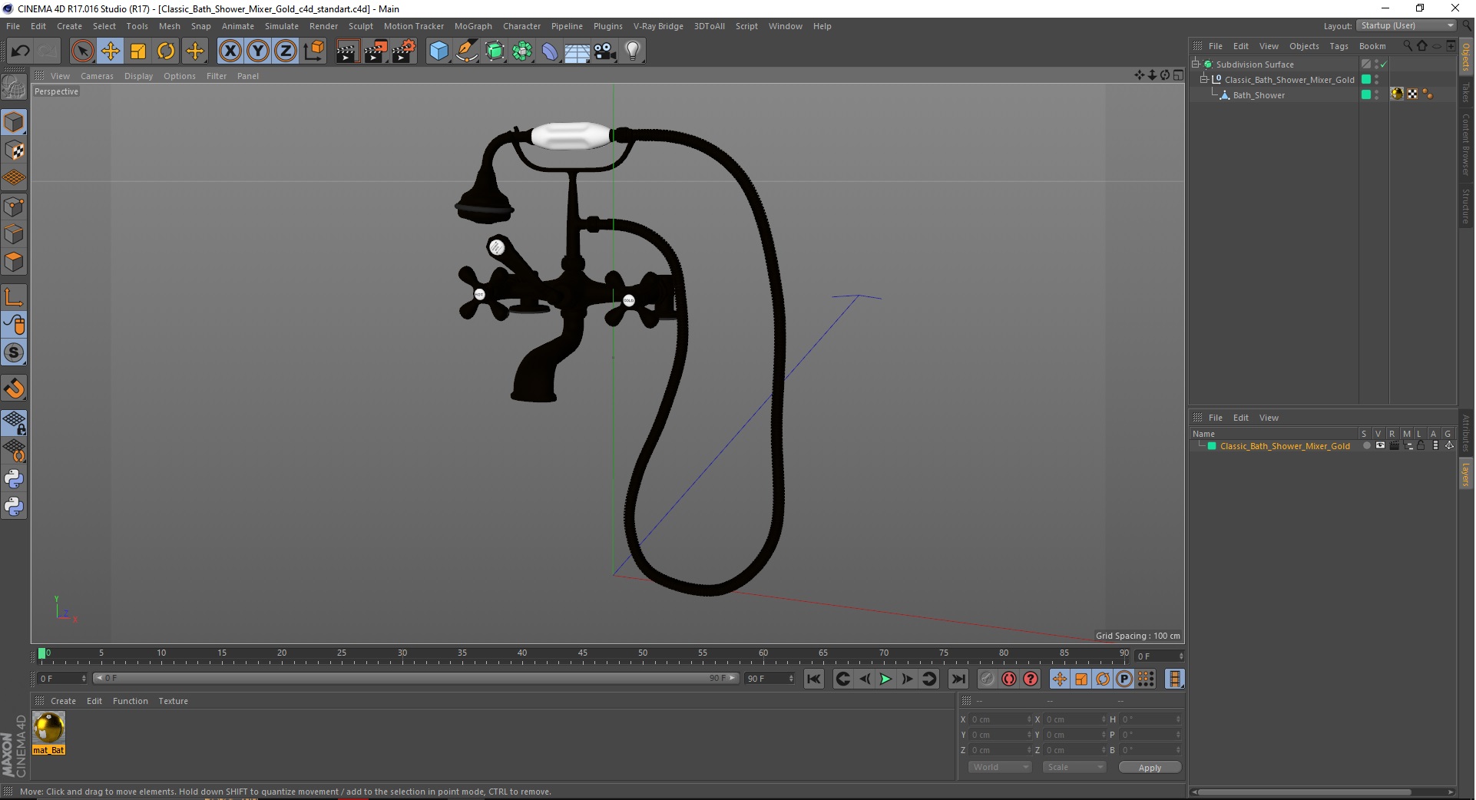This screenshot has height=800, width=1476.
Task: Open the Sculpt menu
Action: [360, 26]
